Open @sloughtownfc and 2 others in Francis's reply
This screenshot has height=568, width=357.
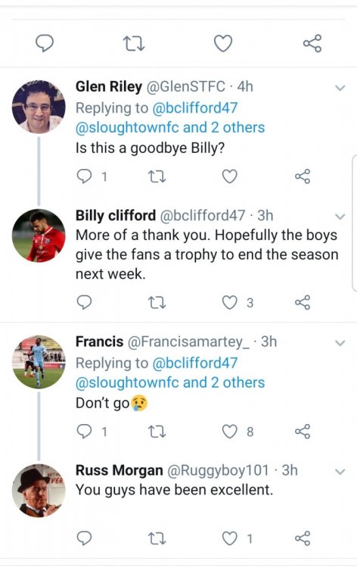point(170,382)
